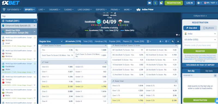
Task: Click the Promo code input field
Action: pyautogui.click(x=200, y=45)
